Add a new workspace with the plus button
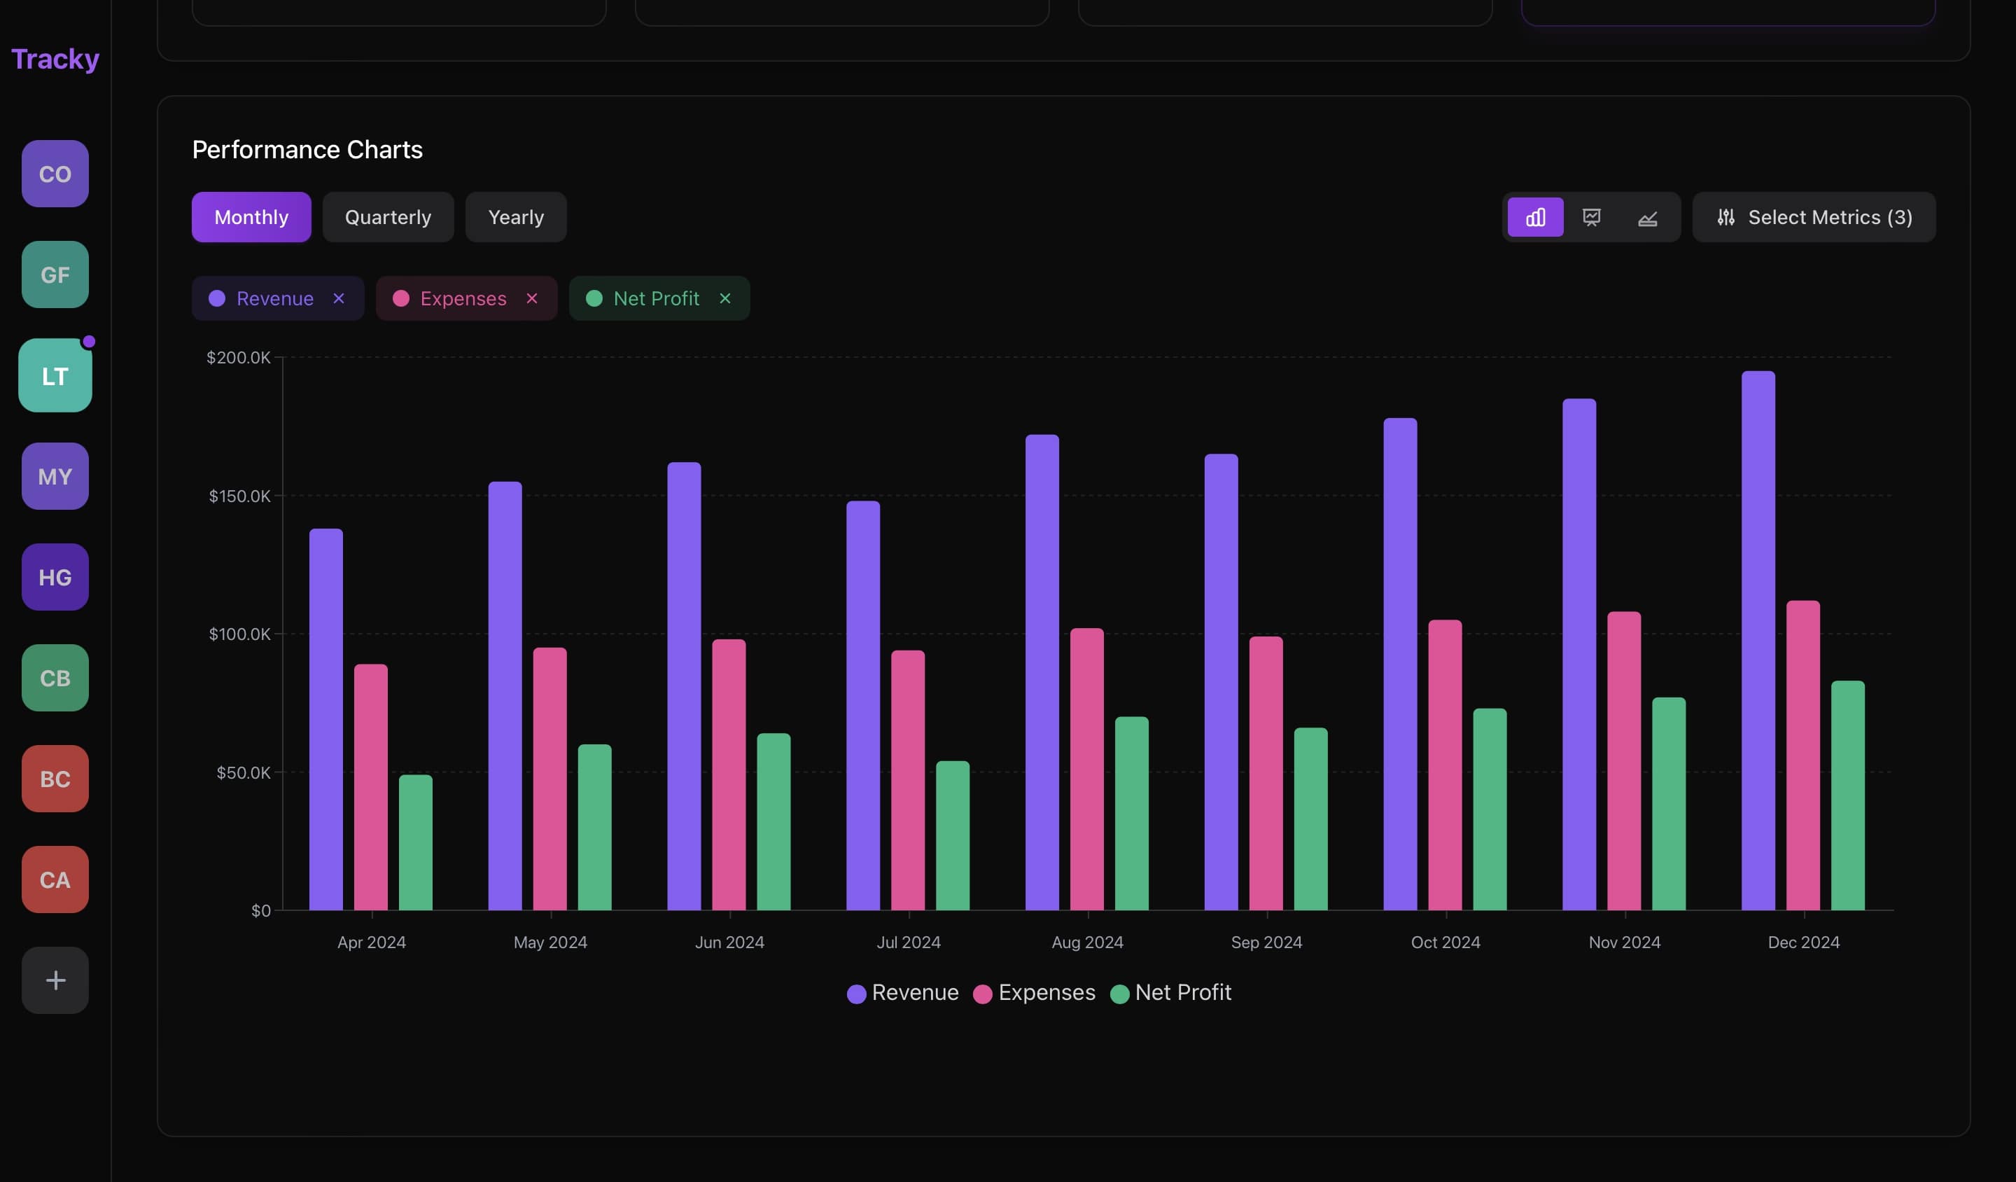Screen dimensions: 2016x1182 pyautogui.click(x=55, y=980)
